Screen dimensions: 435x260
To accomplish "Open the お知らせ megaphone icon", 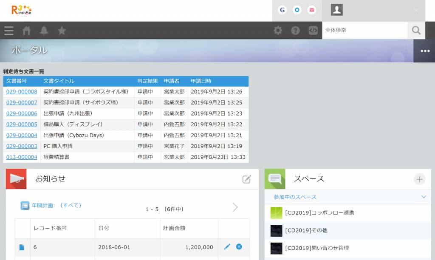I will [16, 179].
